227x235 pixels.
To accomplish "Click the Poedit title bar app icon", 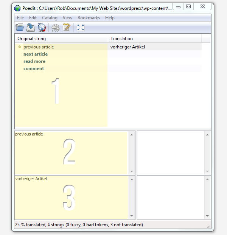I will coord(17,8).
